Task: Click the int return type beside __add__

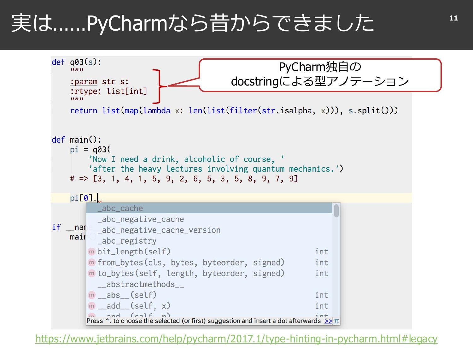Action: point(321,305)
